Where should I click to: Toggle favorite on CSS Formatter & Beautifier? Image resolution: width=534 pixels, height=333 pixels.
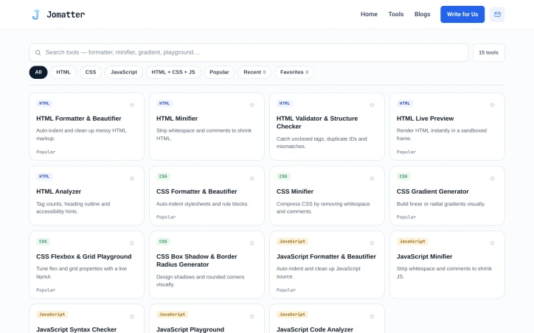coord(252,178)
